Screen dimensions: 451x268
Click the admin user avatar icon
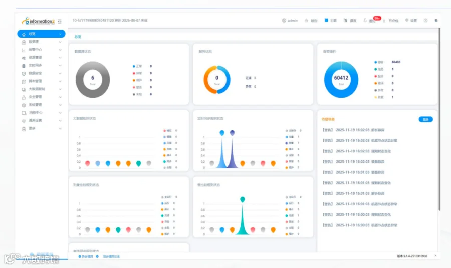[284, 21]
